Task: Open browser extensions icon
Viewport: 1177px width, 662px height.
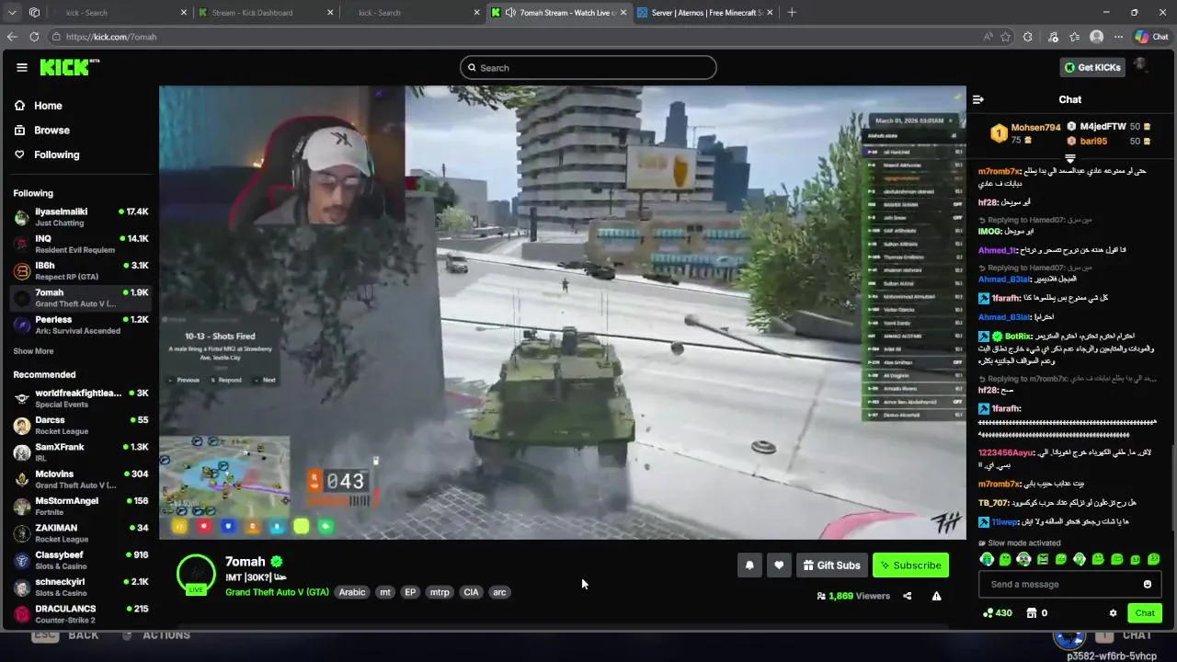Action: 1028,37
